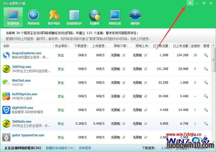Viewport: 216px width, 152px height.
Task: Click the 360Tray.exe program icon
Action: (6, 69)
